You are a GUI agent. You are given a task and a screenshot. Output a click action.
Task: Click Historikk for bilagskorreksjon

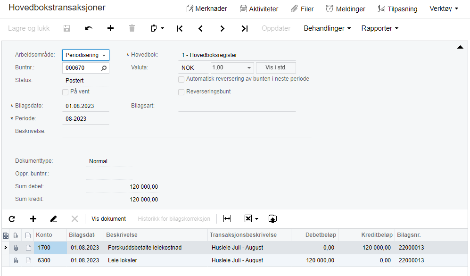[x=174, y=219]
